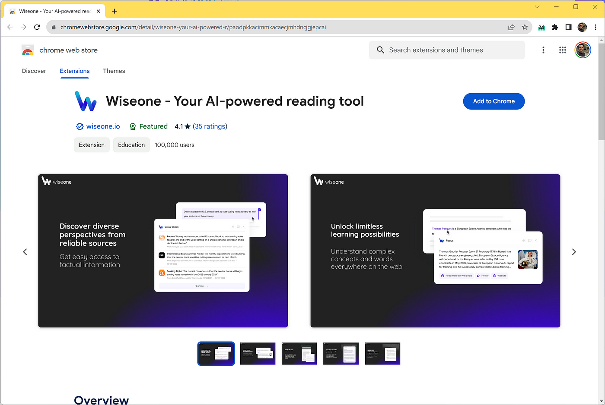Bookmark this tab with star icon
The image size is (605, 405).
coord(525,27)
